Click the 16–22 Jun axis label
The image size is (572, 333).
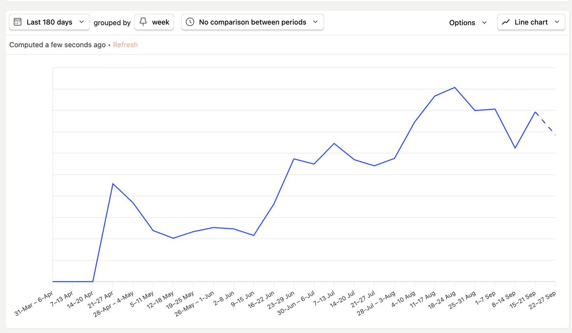[260, 300]
